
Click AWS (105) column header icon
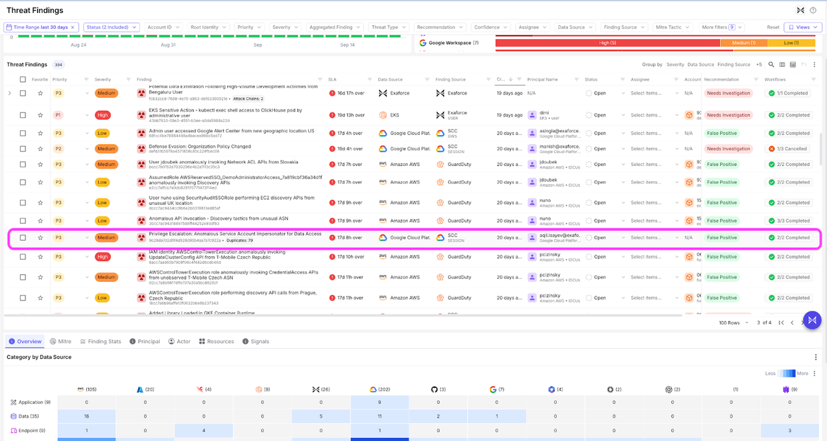[x=81, y=389]
